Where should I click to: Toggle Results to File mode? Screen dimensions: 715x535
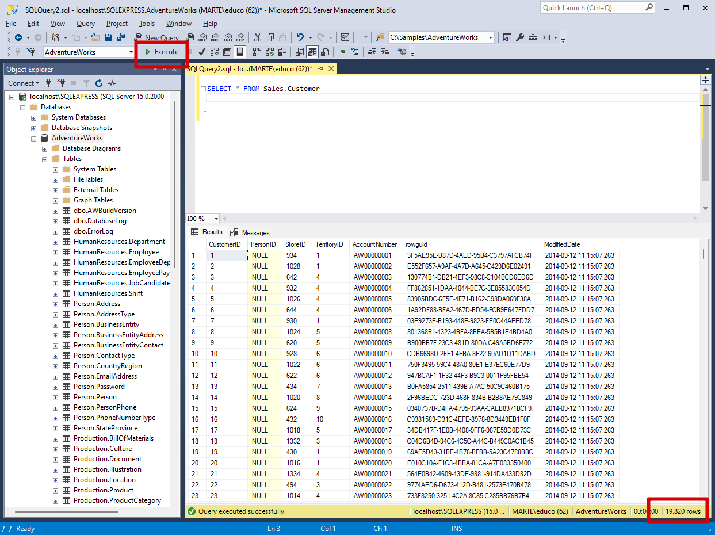click(x=324, y=52)
